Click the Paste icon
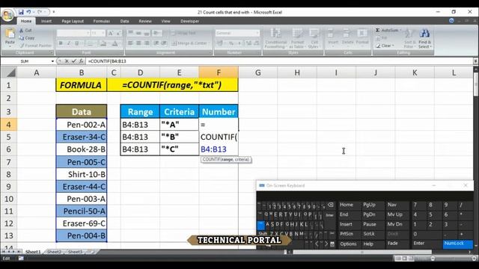The width and height of the screenshot is (479, 269). pos(10,34)
